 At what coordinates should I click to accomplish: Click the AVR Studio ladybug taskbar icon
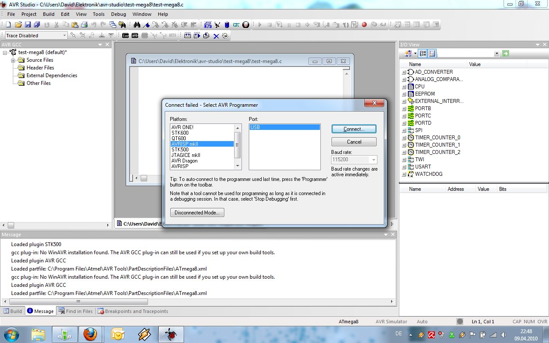click(x=171, y=334)
